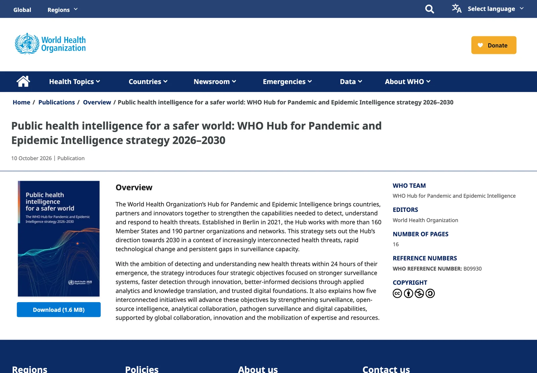Go to Home breadcrumb link
Viewport: 537px width, 373px height.
[x=21, y=102]
